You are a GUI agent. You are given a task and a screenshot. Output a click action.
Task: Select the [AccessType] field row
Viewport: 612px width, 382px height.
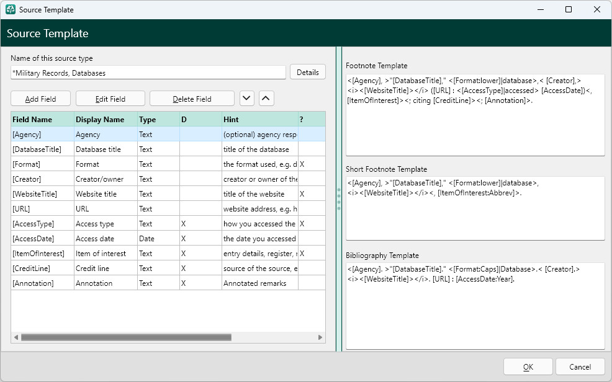[168, 223]
